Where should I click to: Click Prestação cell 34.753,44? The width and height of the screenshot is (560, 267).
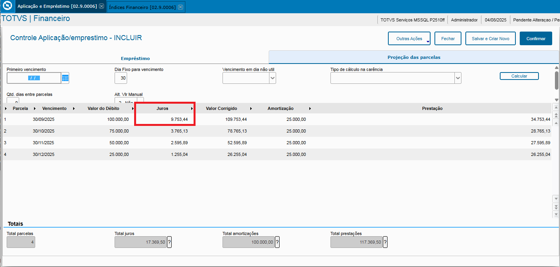tap(540, 119)
